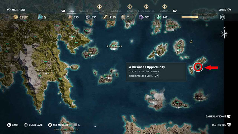Image resolution: width=238 pixels, height=134 pixels.
Task: Select the Kythera Island label
Action: tap(67, 130)
